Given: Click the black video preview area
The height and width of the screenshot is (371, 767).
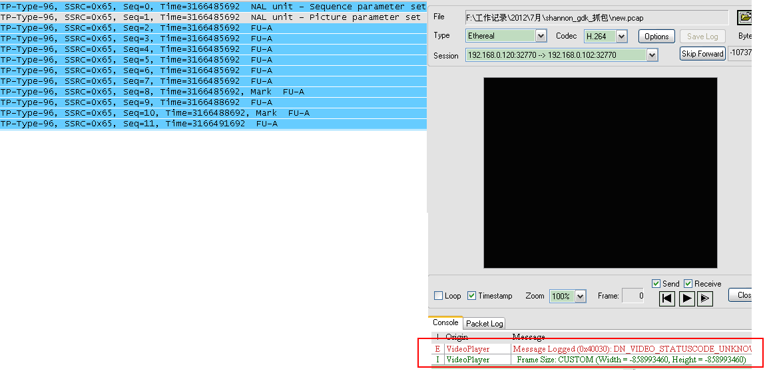Looking at the screenshot, I should [x=601, y=173].
